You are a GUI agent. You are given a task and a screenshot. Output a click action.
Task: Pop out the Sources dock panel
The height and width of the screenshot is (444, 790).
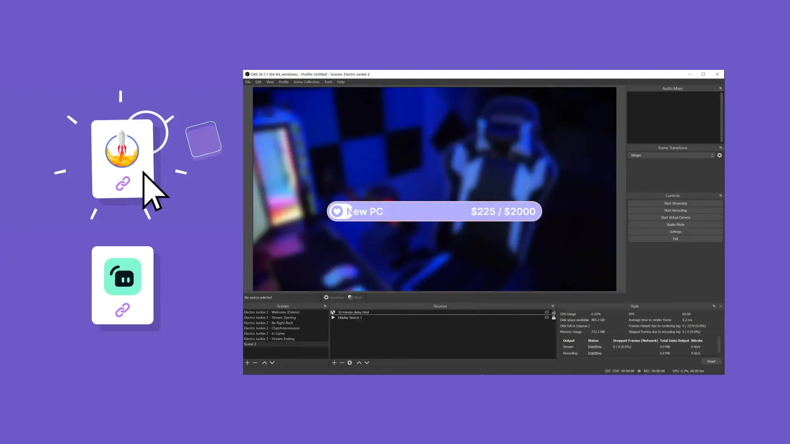tap(553, 306)
